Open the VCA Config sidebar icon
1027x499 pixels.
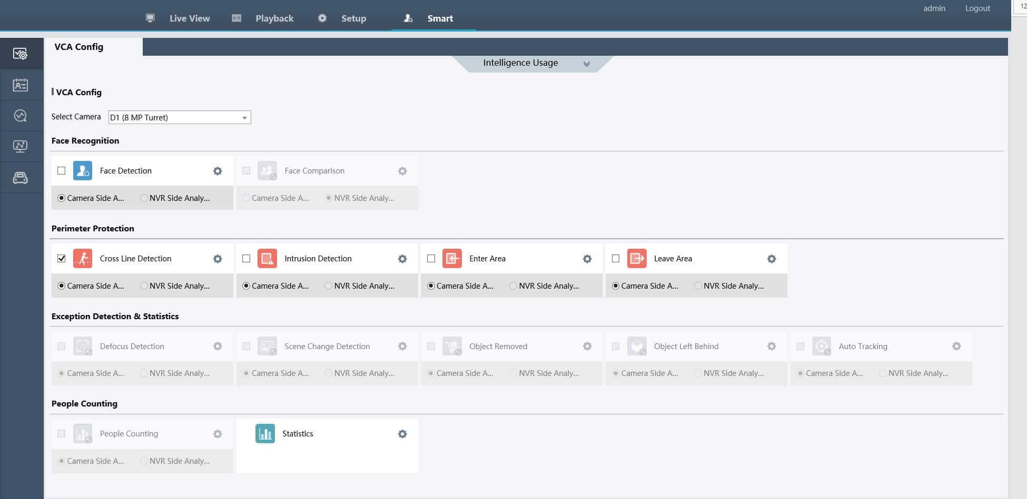point(20,54)
